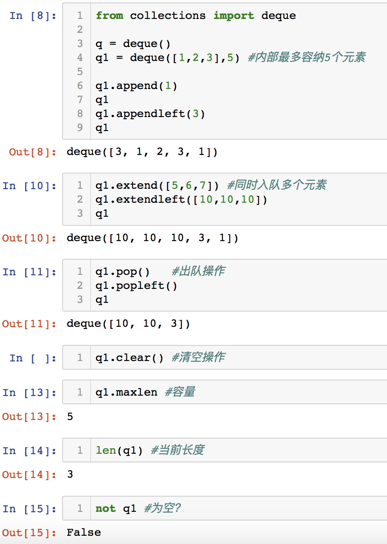Image resolution: width=387 pixels, height=544 pixels.
Task: Place cursor on the q1.popleft() line
Action: coord(136,286)
